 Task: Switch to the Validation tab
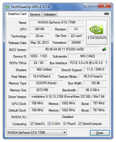pos(50,14)
